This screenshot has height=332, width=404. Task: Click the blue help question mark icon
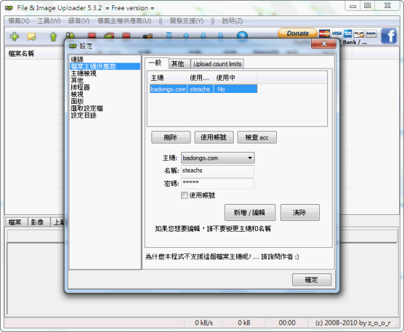[x=242, y=36]
